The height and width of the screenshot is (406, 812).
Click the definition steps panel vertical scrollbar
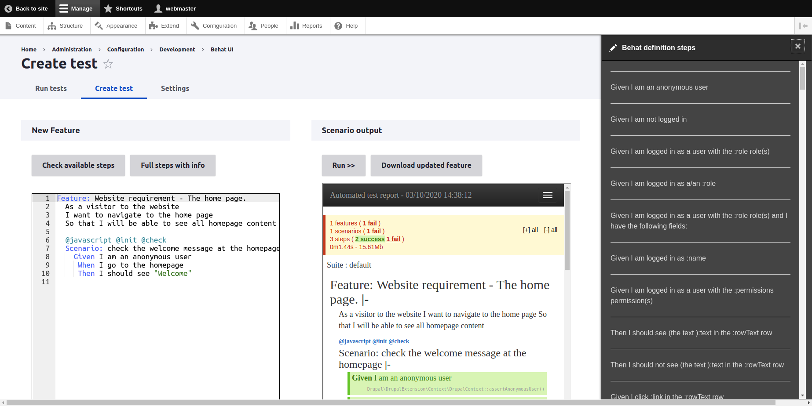(802, 220)
